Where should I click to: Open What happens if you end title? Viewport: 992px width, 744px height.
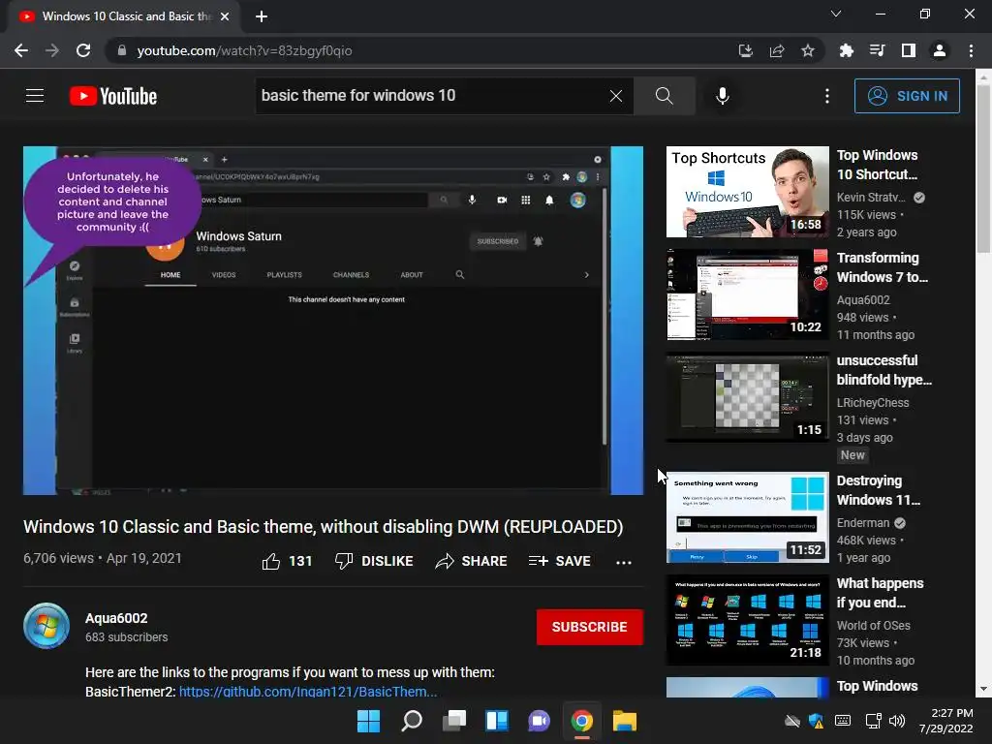point(880,593)
